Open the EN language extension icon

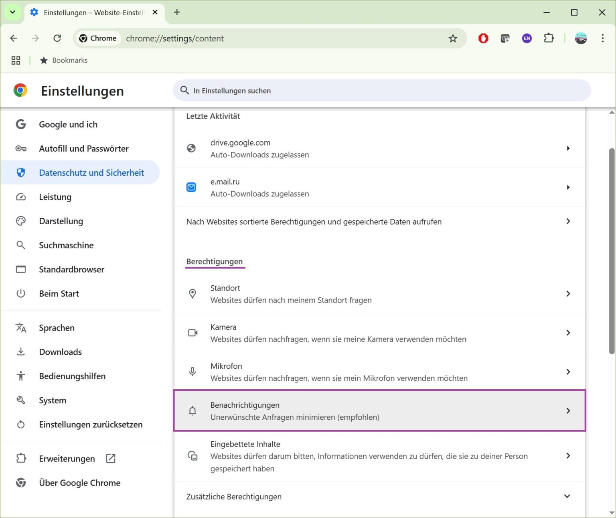coord(527,38)
